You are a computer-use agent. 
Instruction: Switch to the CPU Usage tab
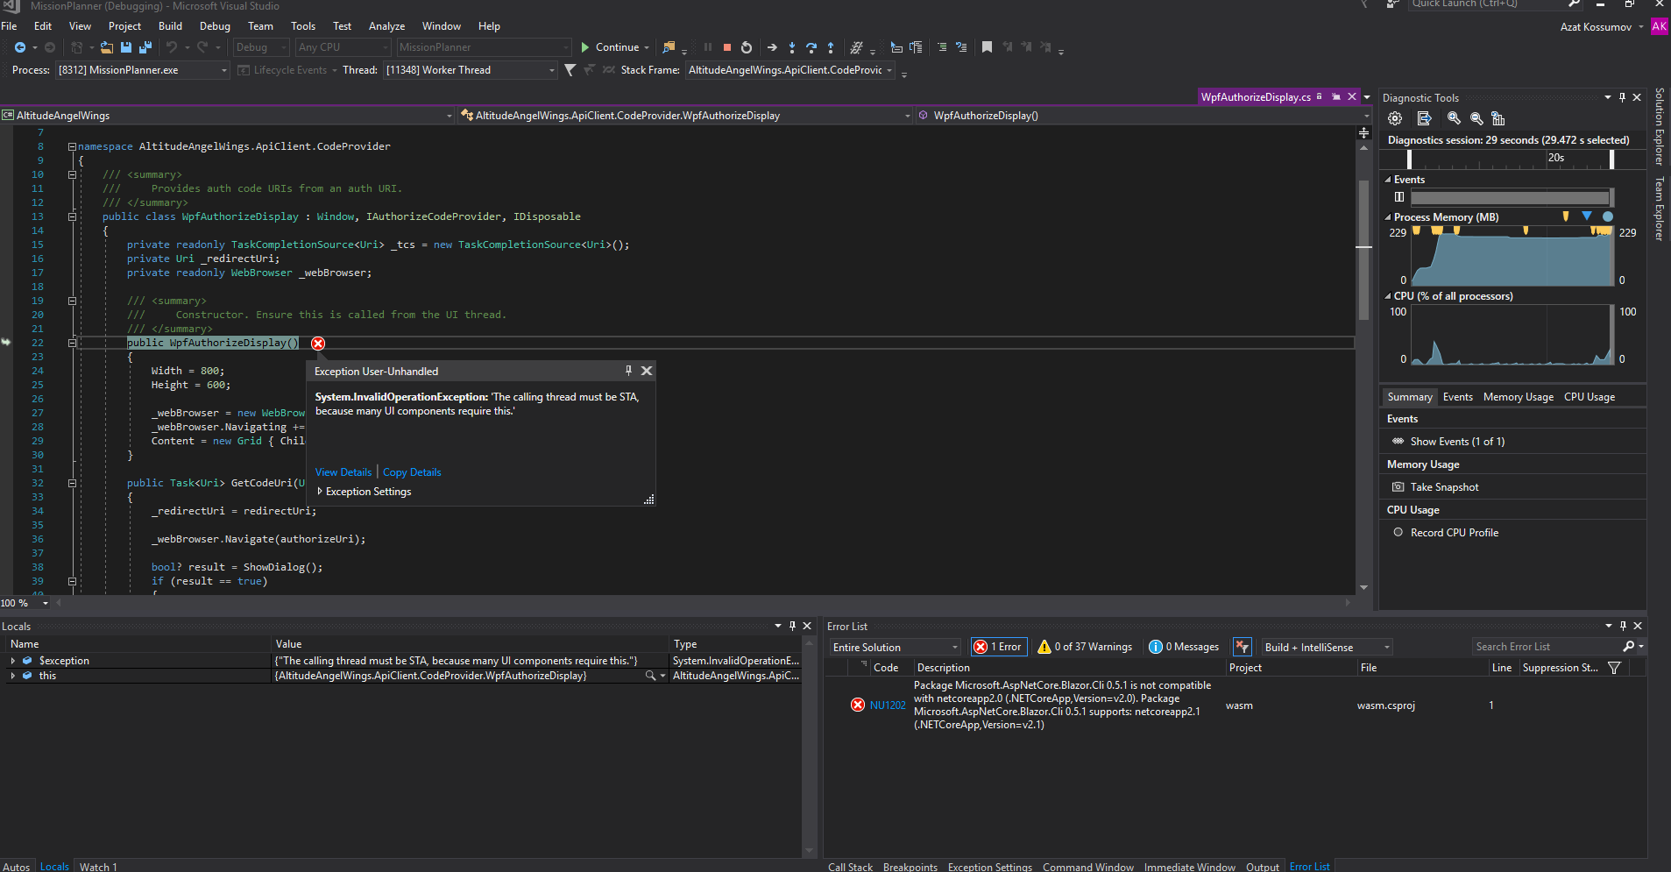[x=1590, y=397]
